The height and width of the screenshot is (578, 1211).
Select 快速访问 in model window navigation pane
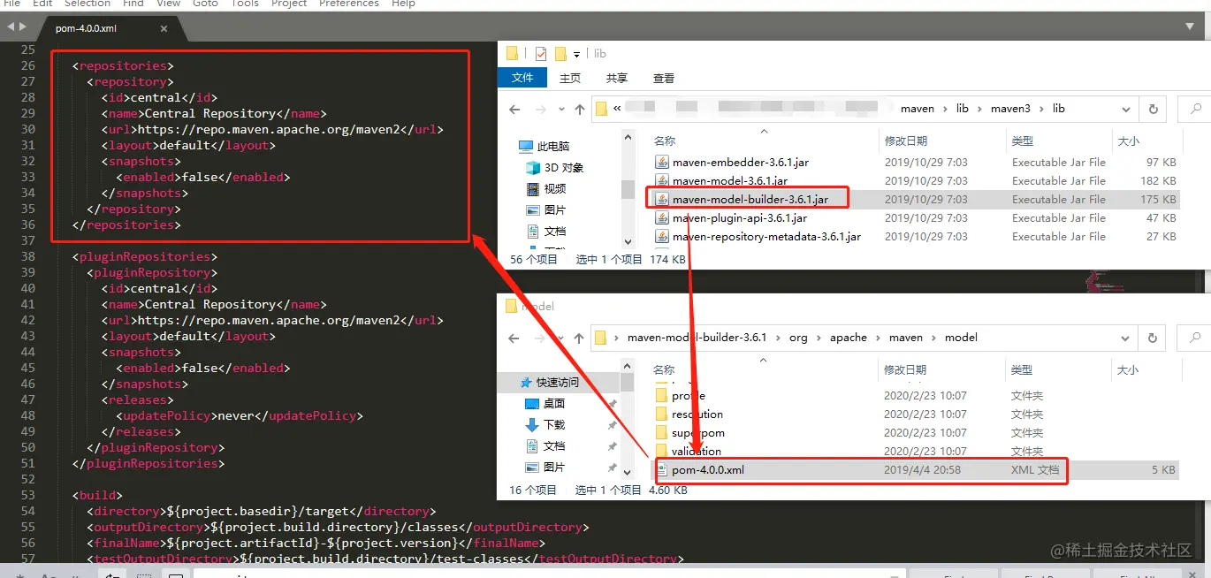point(549,383)
